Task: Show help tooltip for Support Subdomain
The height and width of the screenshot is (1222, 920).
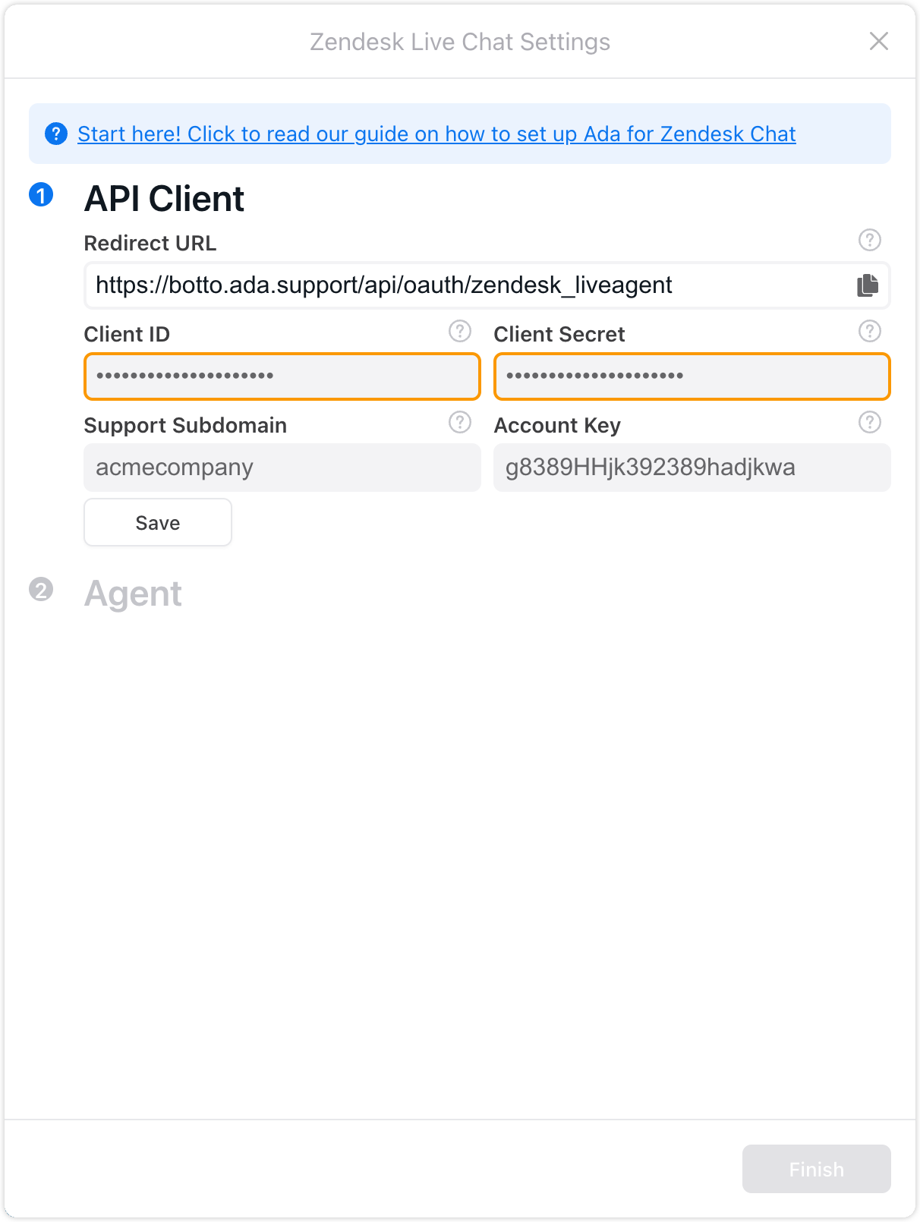Action: click(x=459, y=423)
